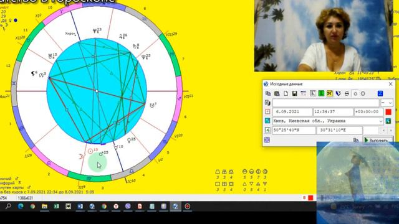Open the database list icon next to the save icon
This screenshot has height=224, width=399.
tap(304, 93)
